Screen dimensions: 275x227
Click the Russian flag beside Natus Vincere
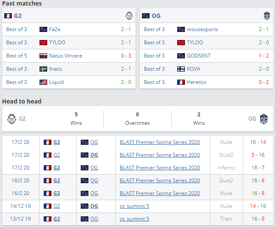coord(43,56)
